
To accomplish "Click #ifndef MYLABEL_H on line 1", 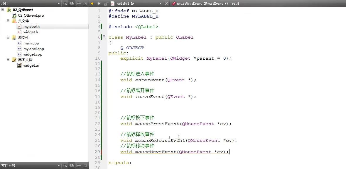I will click(134, 11).
